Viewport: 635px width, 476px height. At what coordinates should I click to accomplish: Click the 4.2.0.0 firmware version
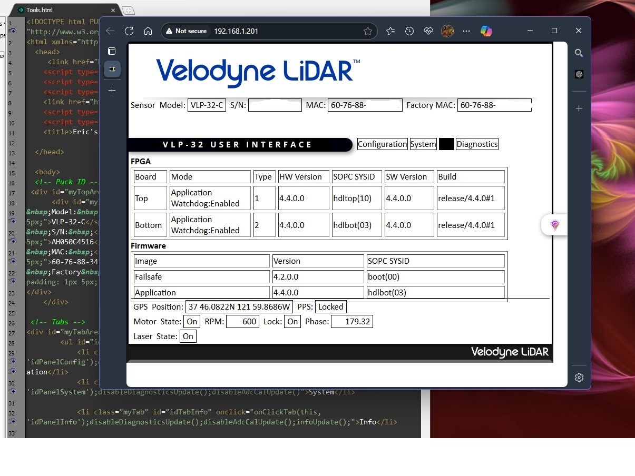point(318,276)
